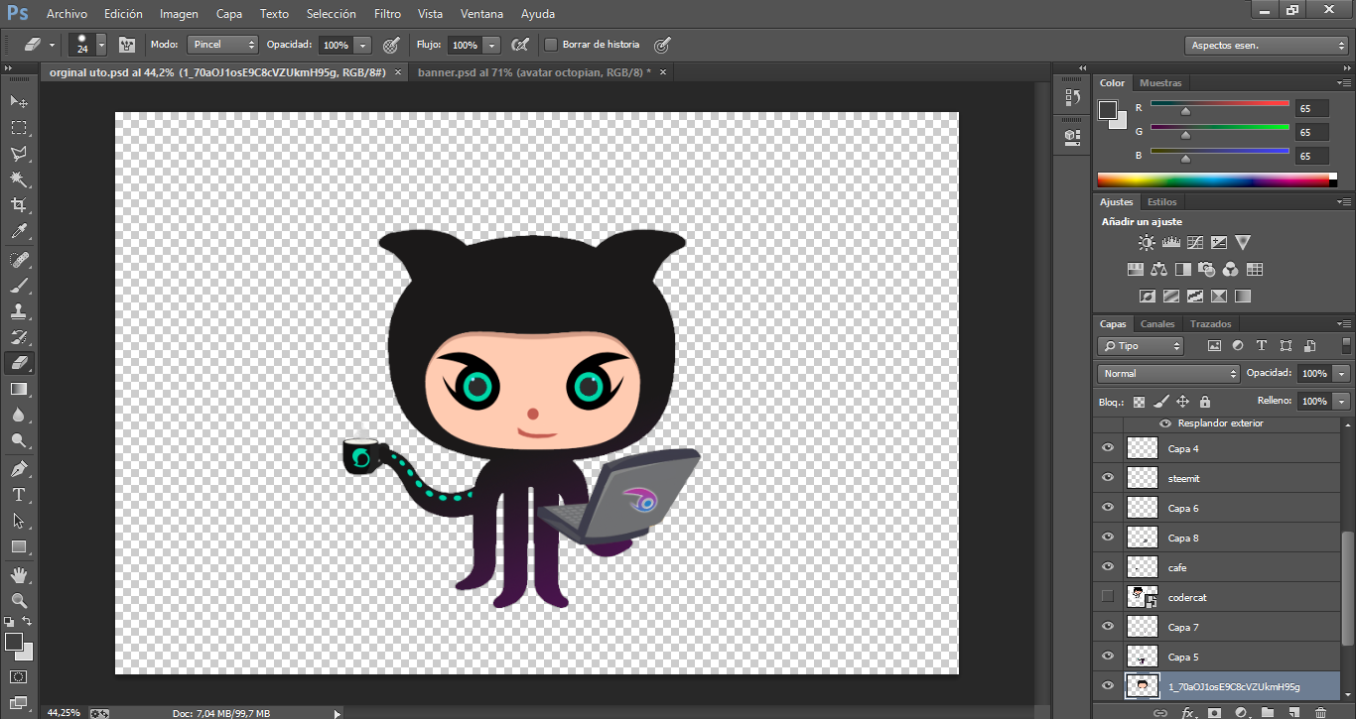Expand the Relleno dropdown arrow

pos(1342,402)
